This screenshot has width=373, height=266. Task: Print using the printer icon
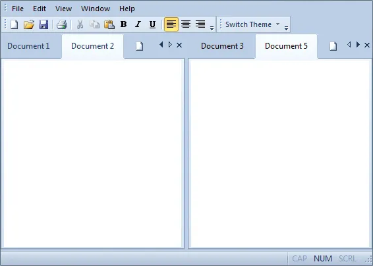click(61, 24)
